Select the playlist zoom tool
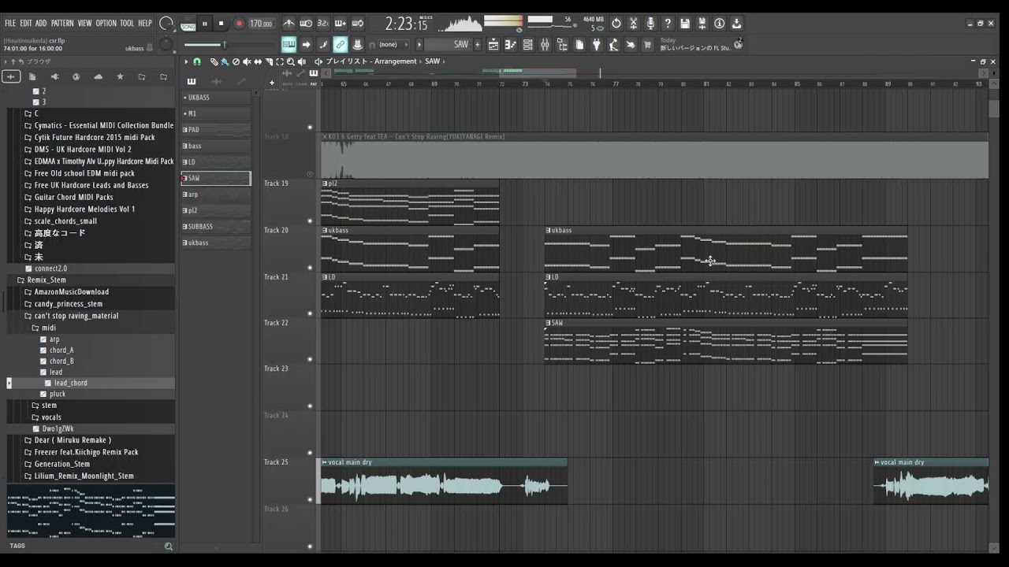 (x=291, y=61)
